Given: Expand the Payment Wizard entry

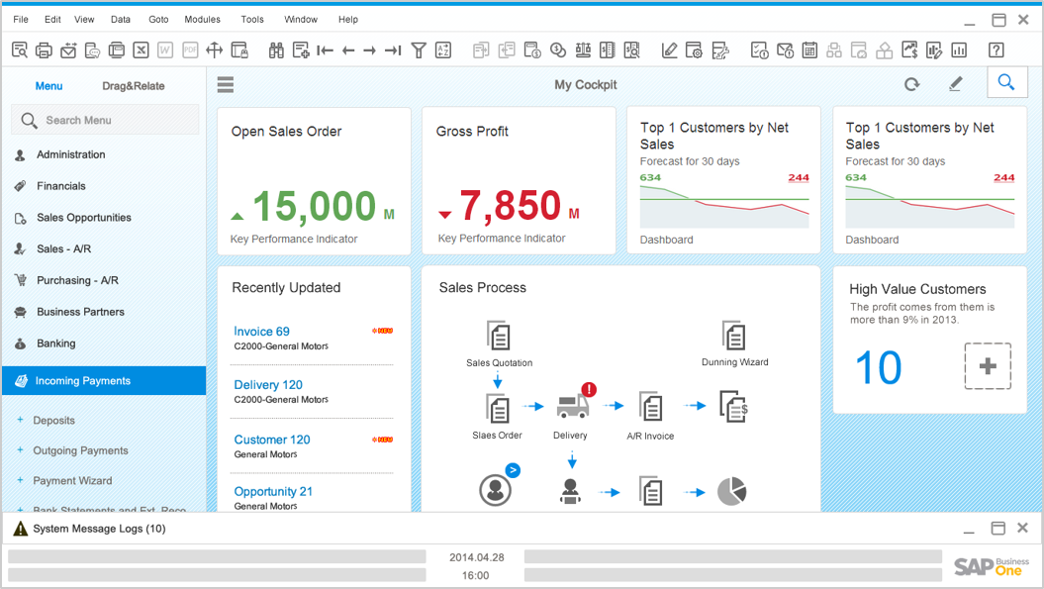Looking at the screenshot, I should 72,481.
